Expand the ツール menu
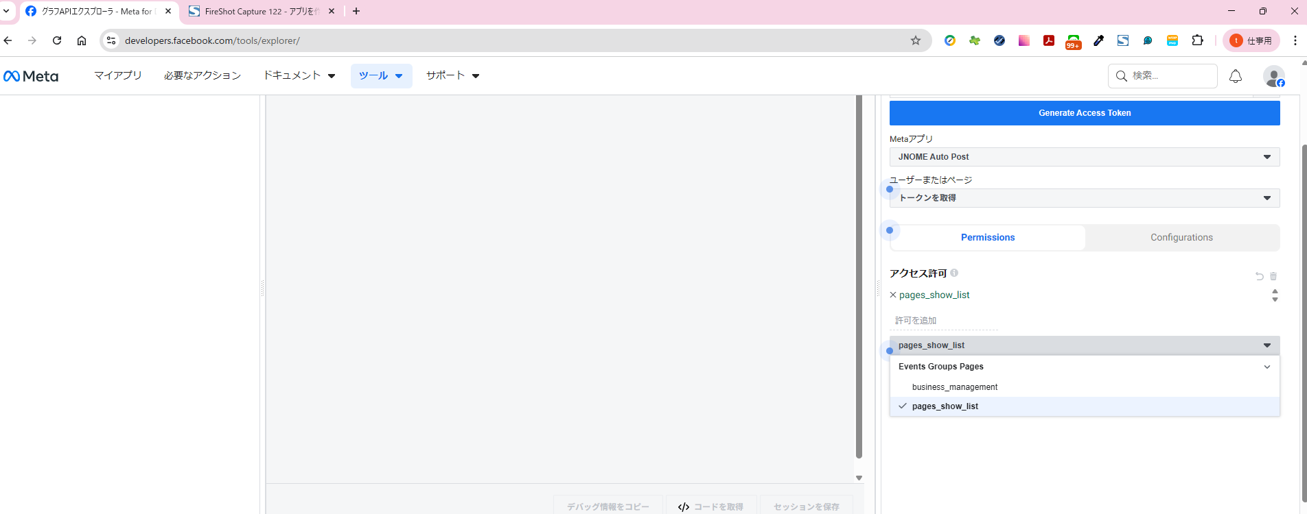Image resolution: width=1307 pixels, height=514 pixels. [x=381, y=76]
